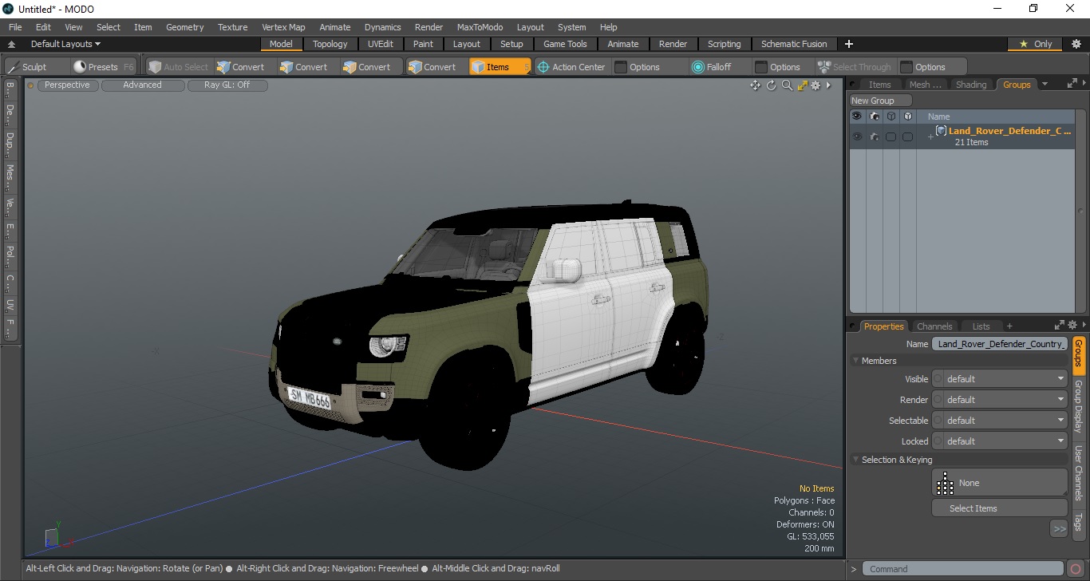The height and width of the screenshot is (581, 1090).
Task: Open the Properties panel gear settings
Action: click(x=1072, y=326)
